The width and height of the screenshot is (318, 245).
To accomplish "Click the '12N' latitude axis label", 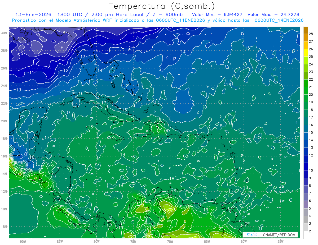I will [4, 191].
